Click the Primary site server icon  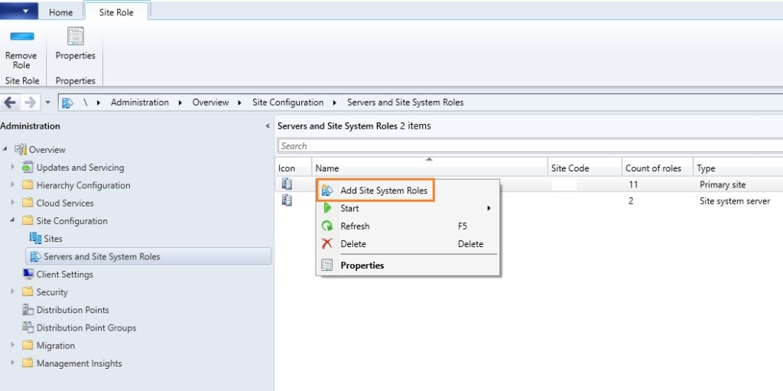coord(287,184)
